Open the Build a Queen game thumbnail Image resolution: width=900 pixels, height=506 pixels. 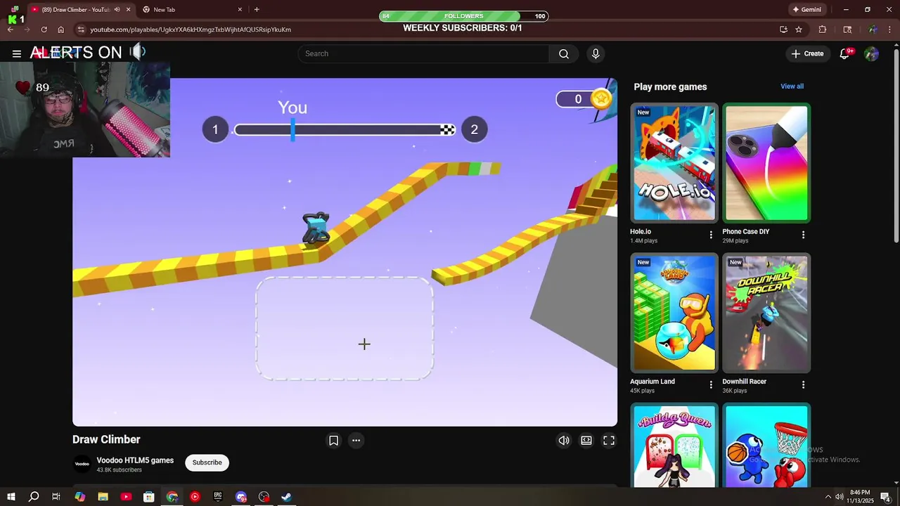(x=674, y=446)
